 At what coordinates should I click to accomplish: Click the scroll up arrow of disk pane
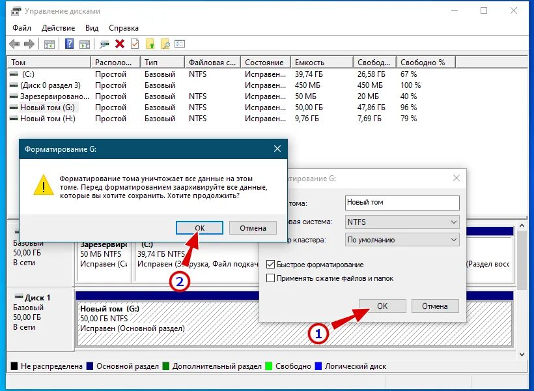click(x=522, y=225)
